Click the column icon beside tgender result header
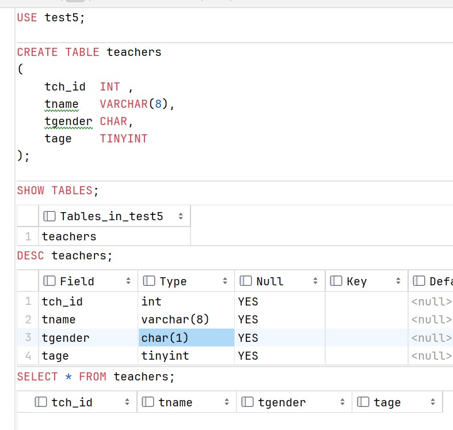Image resolution: width=453 pixels, height=430 pixels. pyautogui.click(x=248, y=402)
